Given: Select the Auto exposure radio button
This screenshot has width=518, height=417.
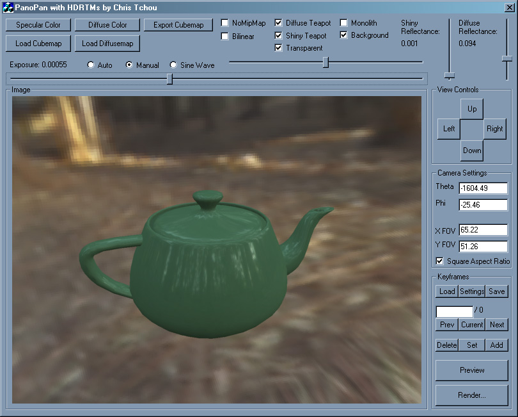Looking at the screenshot, I should pyautogui.click(x=91, y=65).
